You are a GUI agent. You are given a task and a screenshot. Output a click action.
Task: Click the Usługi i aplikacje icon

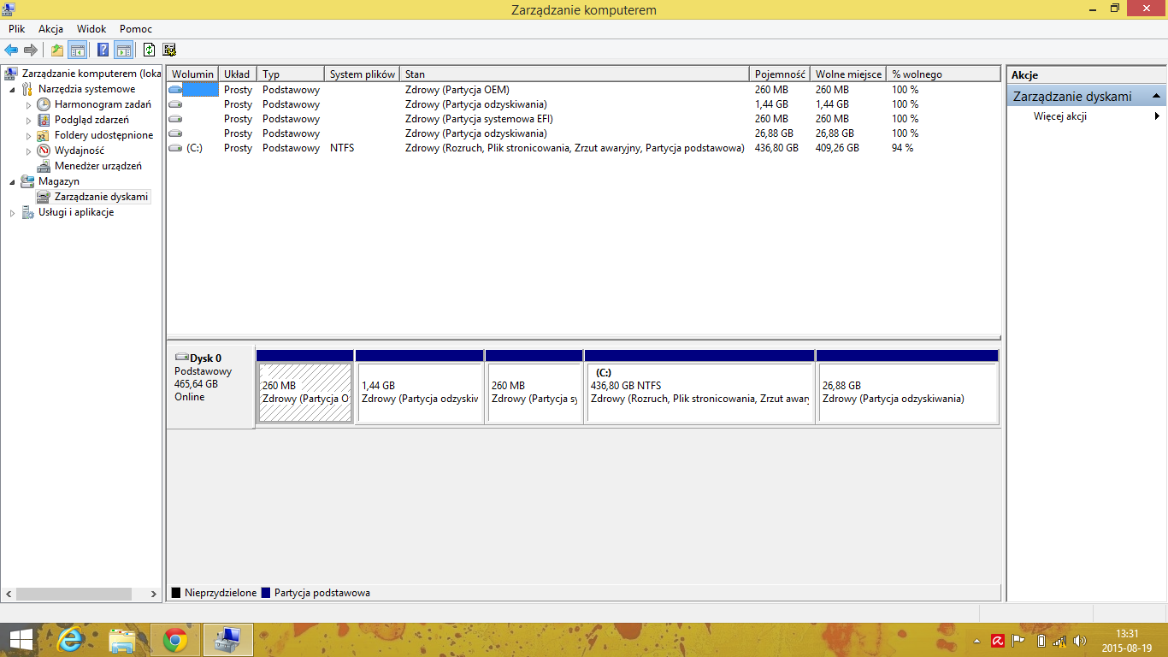[27, 212]
